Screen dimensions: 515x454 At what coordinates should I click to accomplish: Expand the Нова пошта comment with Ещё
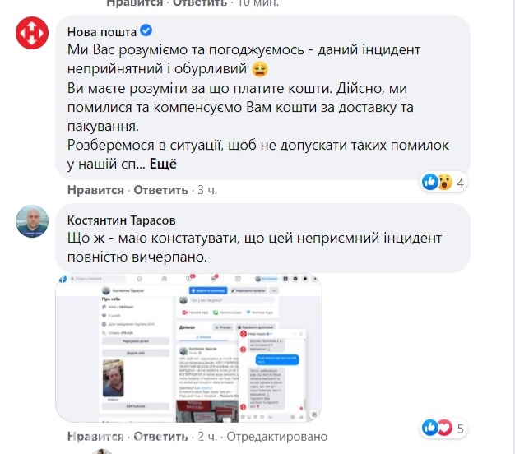click(x=163, y=164)
